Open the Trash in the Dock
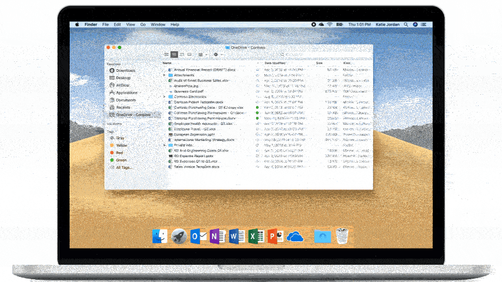 pyautogui.click(x=342, y=236)
